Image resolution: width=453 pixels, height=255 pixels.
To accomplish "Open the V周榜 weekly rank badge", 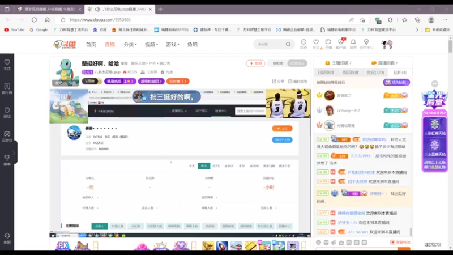I will [92, 81].
